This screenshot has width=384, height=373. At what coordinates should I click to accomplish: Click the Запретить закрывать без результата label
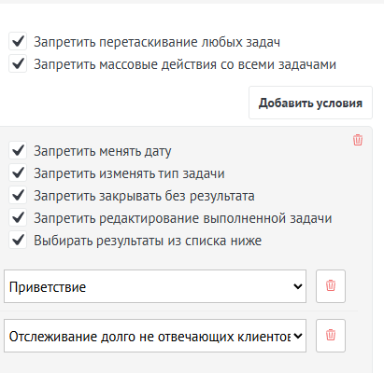144,196
